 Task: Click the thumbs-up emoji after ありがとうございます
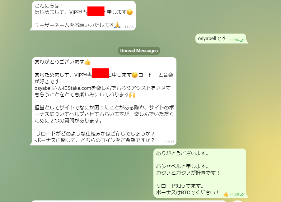(x=87, y=62)
